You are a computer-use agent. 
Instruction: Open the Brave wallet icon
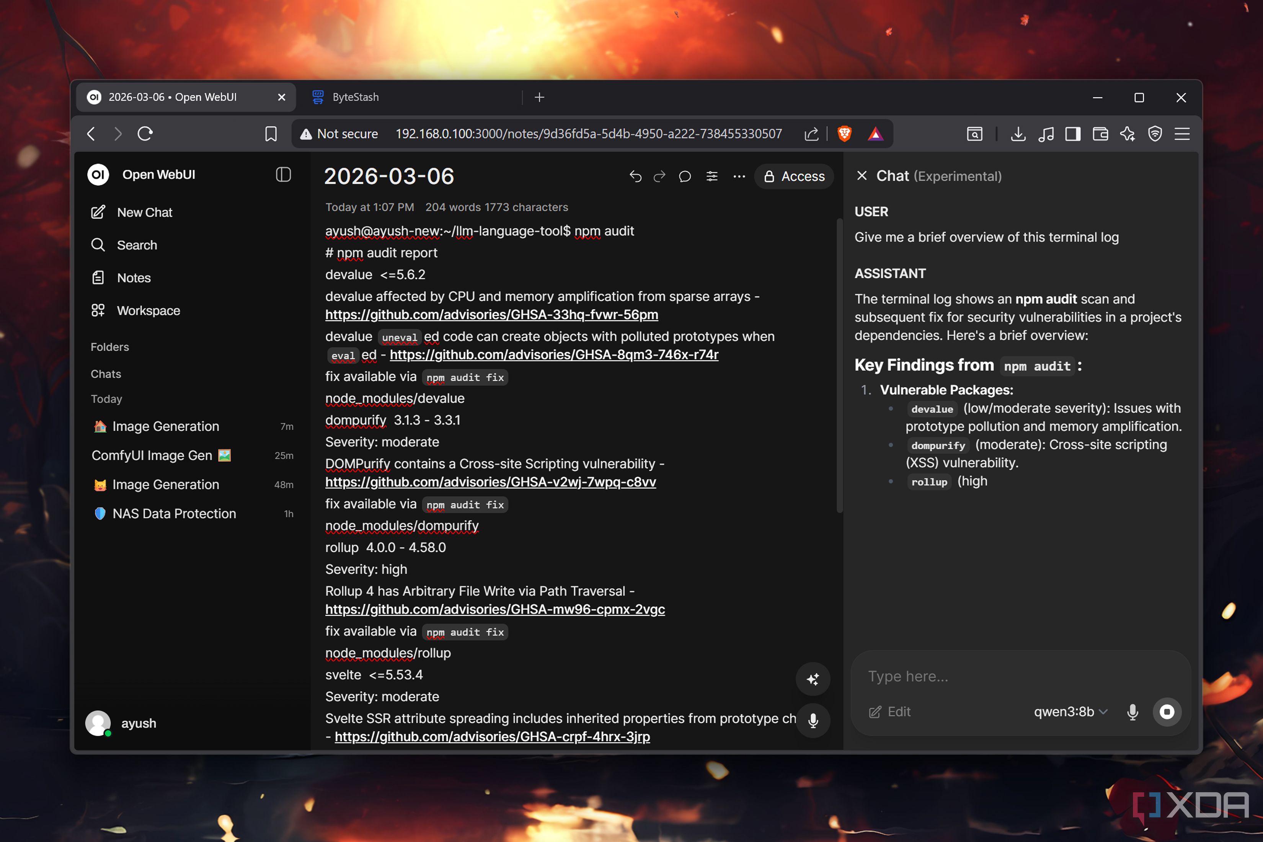coord(1100,134)
